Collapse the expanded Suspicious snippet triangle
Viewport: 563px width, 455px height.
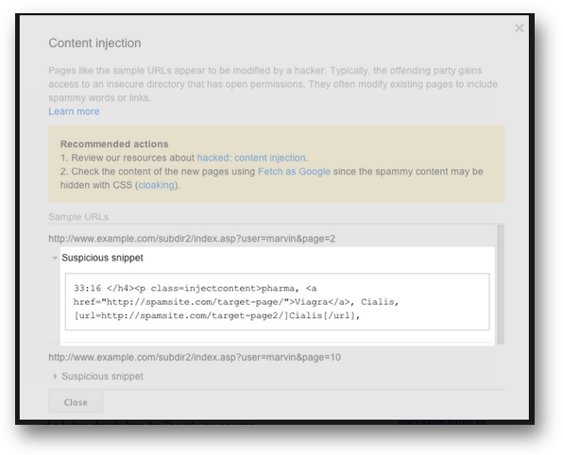[x=55, y=258]
